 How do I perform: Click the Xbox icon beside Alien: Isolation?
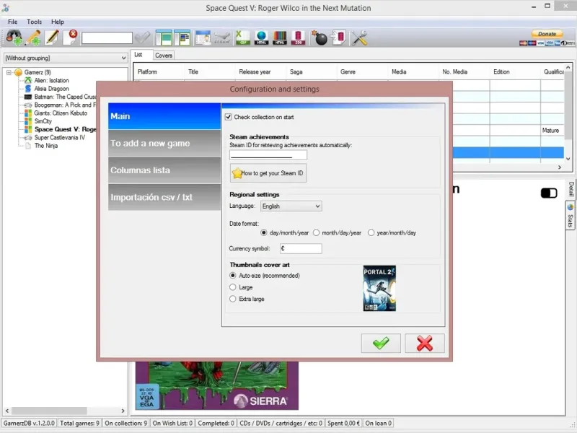click(28, 80)
